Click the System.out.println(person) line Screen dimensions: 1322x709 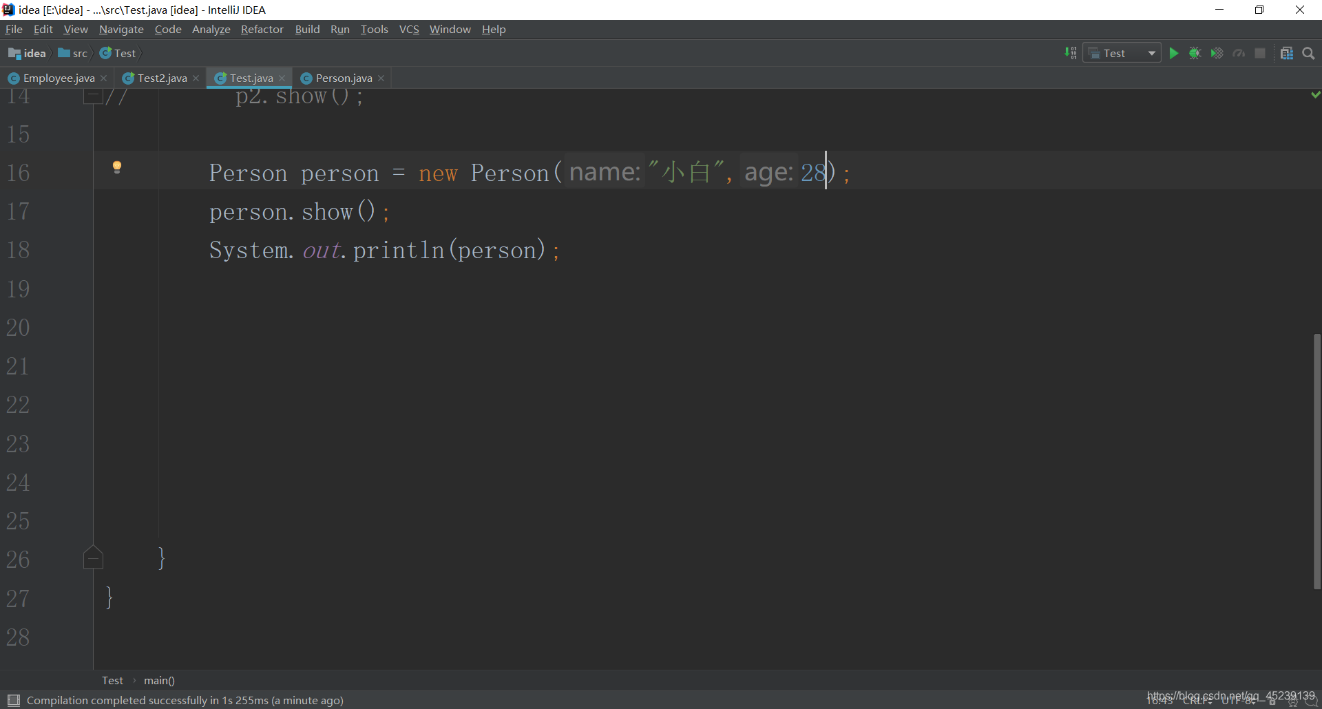pos(384,250)
